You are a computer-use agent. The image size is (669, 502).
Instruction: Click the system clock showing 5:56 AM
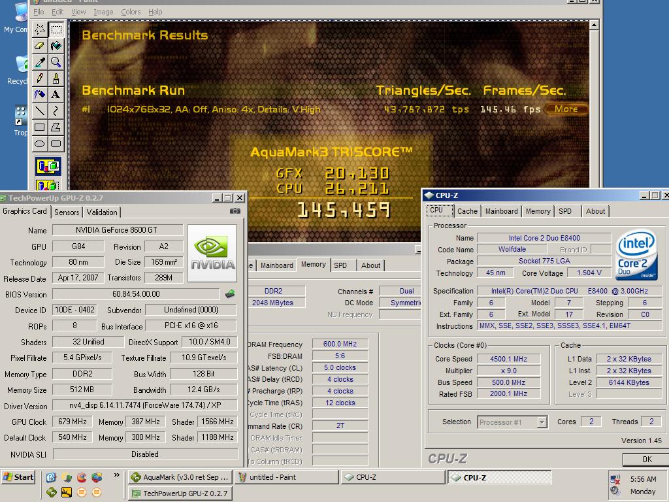point(643,479)
